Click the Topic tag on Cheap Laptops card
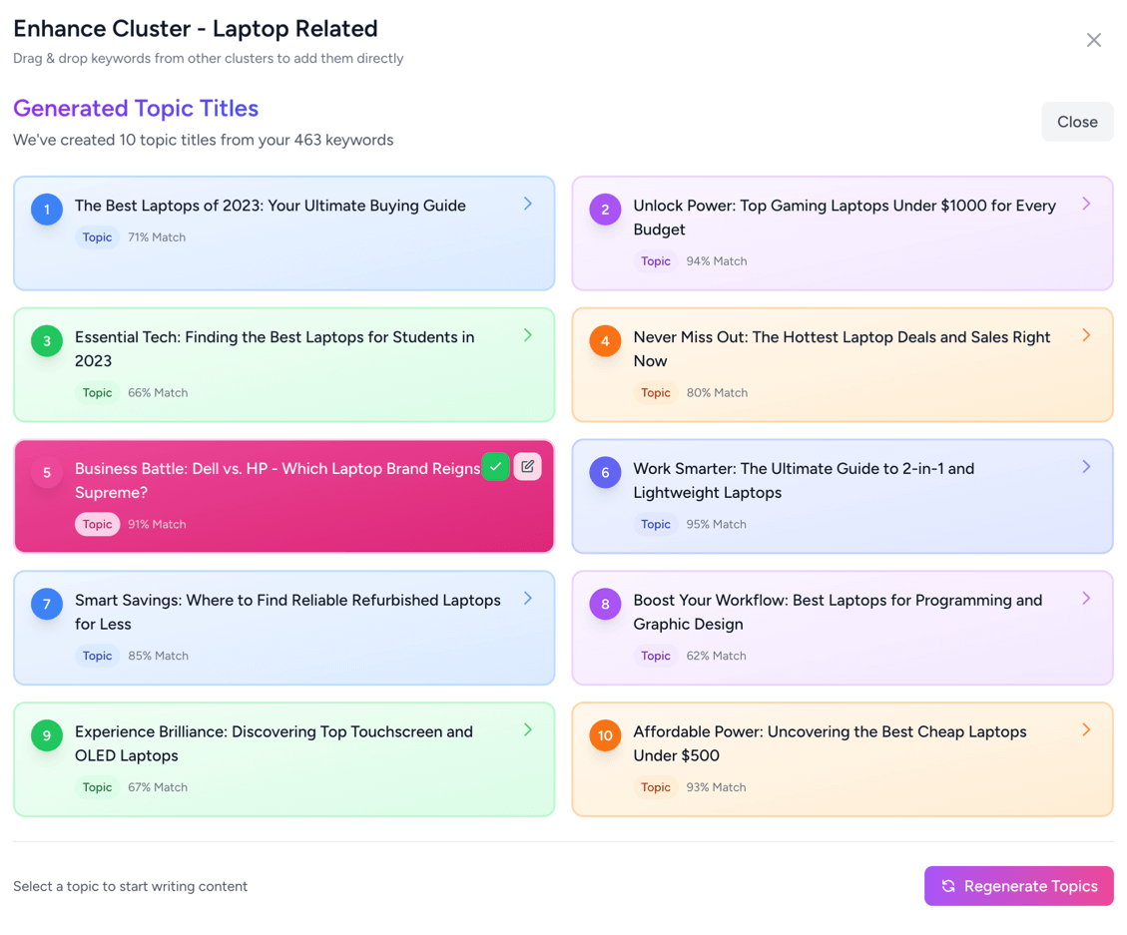The width and height of the screenshot is (1127, 935). pyautogui.click(x=655, y=787)
